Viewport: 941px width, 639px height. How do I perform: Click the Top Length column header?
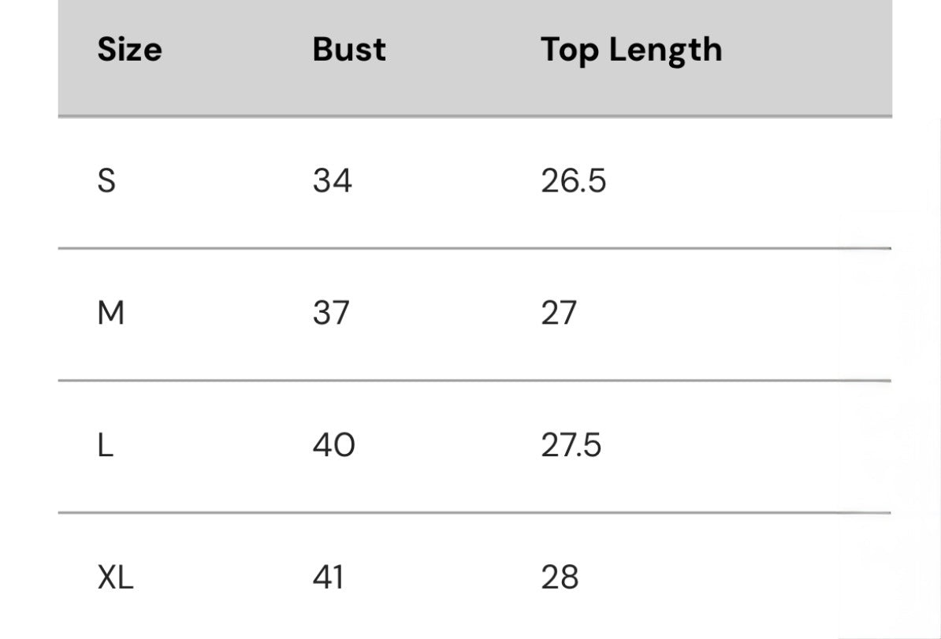pyautogui.click(x=630, y=50)
